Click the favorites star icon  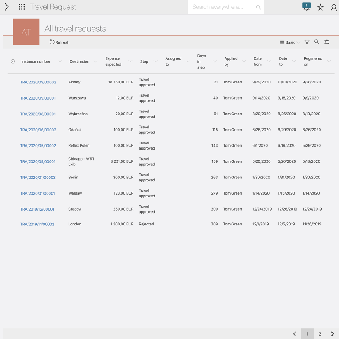[x=320, y=7]
